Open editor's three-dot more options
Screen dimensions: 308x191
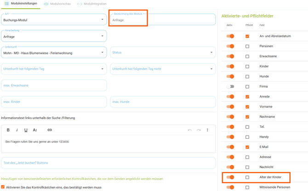coord(207,130)
